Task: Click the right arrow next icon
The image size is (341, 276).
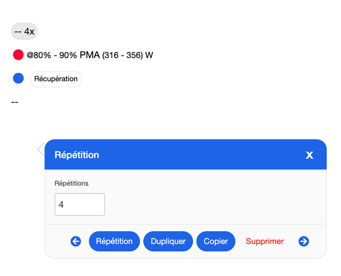Action: point(304,241)
